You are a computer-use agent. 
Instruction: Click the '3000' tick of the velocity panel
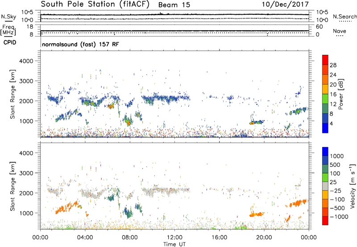pos(26,173)
